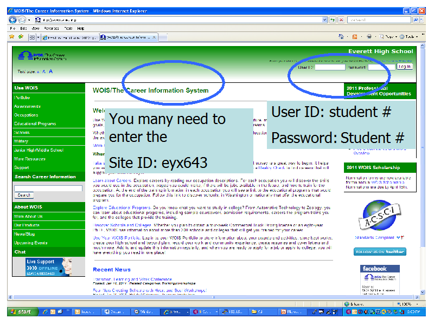Click the browser Forward arrow button

pyautogui.click(x=22, y=19)
